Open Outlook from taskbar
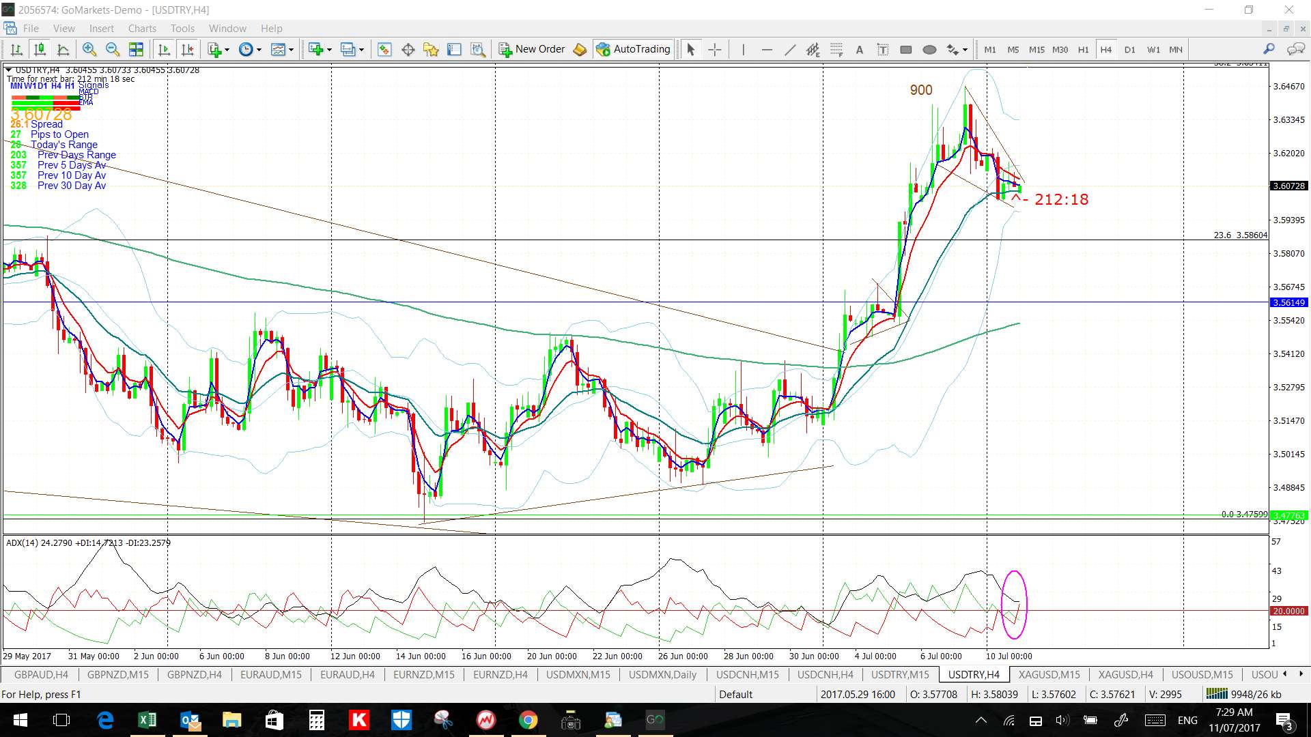Image resolution: width=1311 pixels, height=737 pixels. [x=189, y=720]
